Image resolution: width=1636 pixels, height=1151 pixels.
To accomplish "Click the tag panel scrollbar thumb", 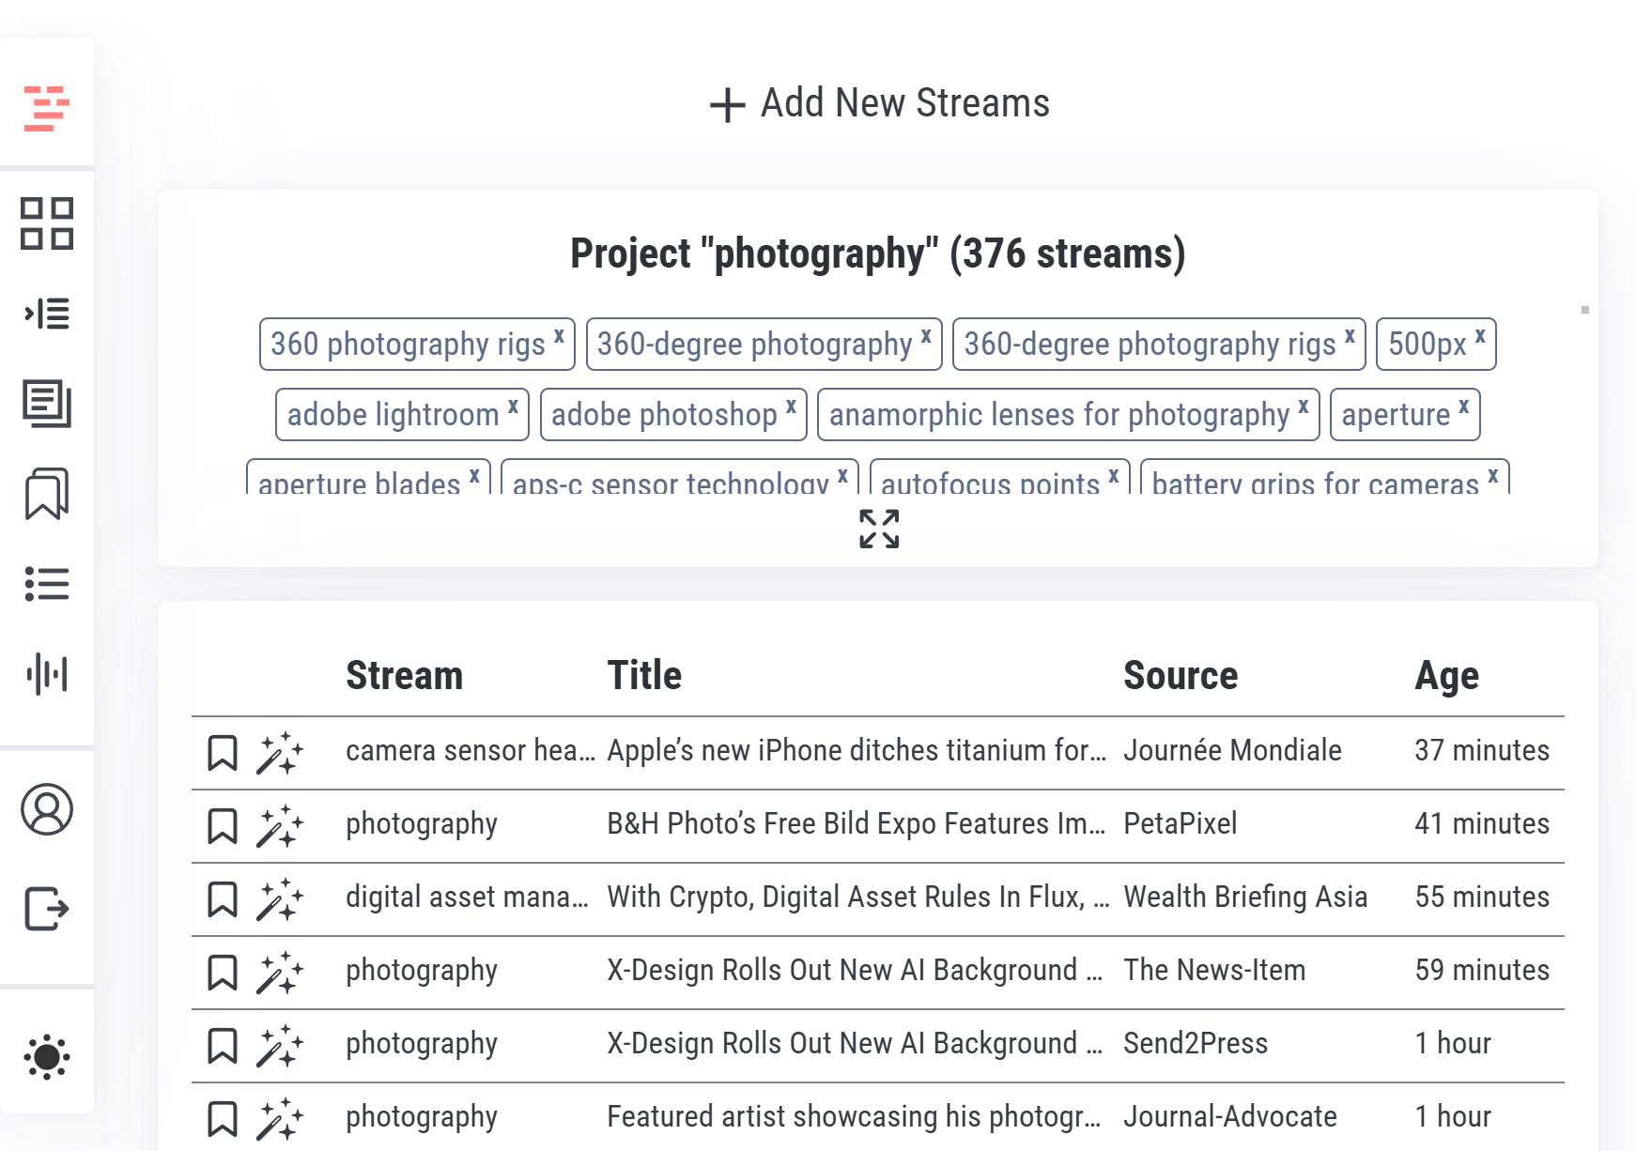I will pos(1585,310).
